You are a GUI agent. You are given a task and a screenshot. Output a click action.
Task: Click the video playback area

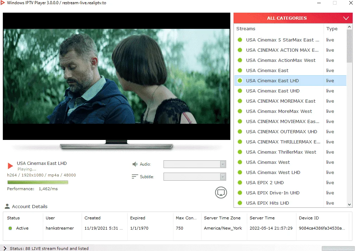click(x=116, y=76)
